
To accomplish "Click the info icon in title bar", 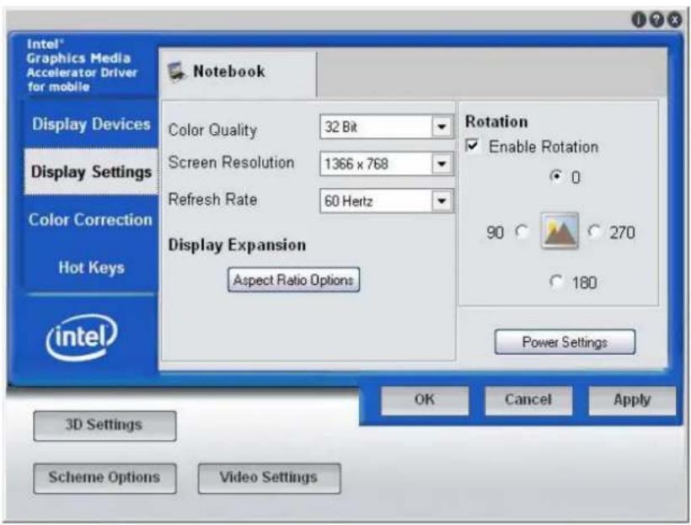I will [x=639, y=20].
